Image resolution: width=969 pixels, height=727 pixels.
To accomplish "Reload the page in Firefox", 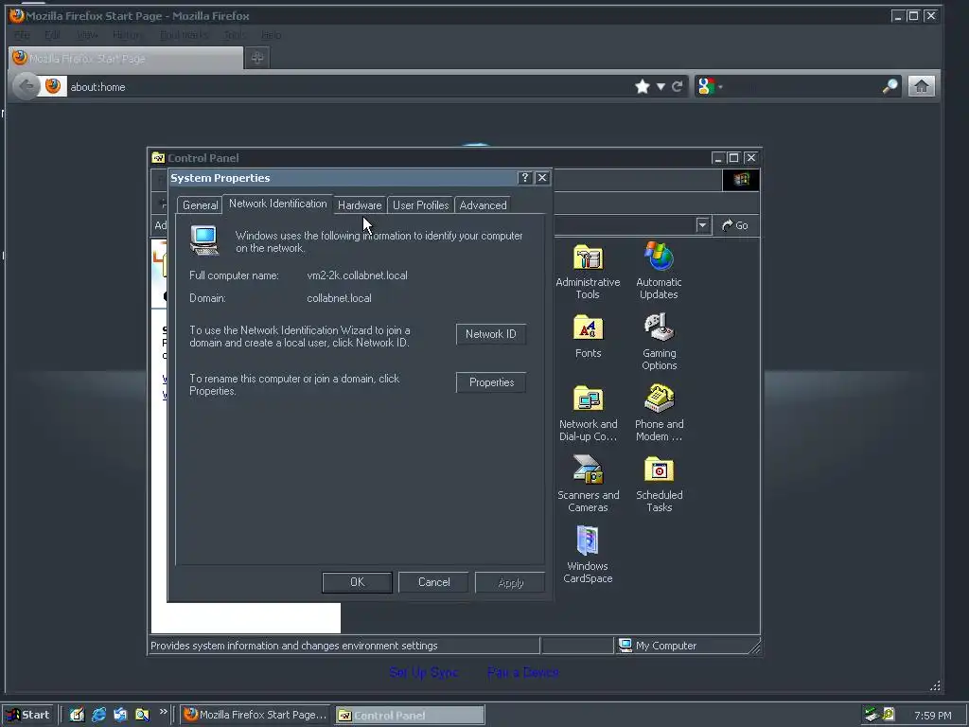I will tap(678, 86).
